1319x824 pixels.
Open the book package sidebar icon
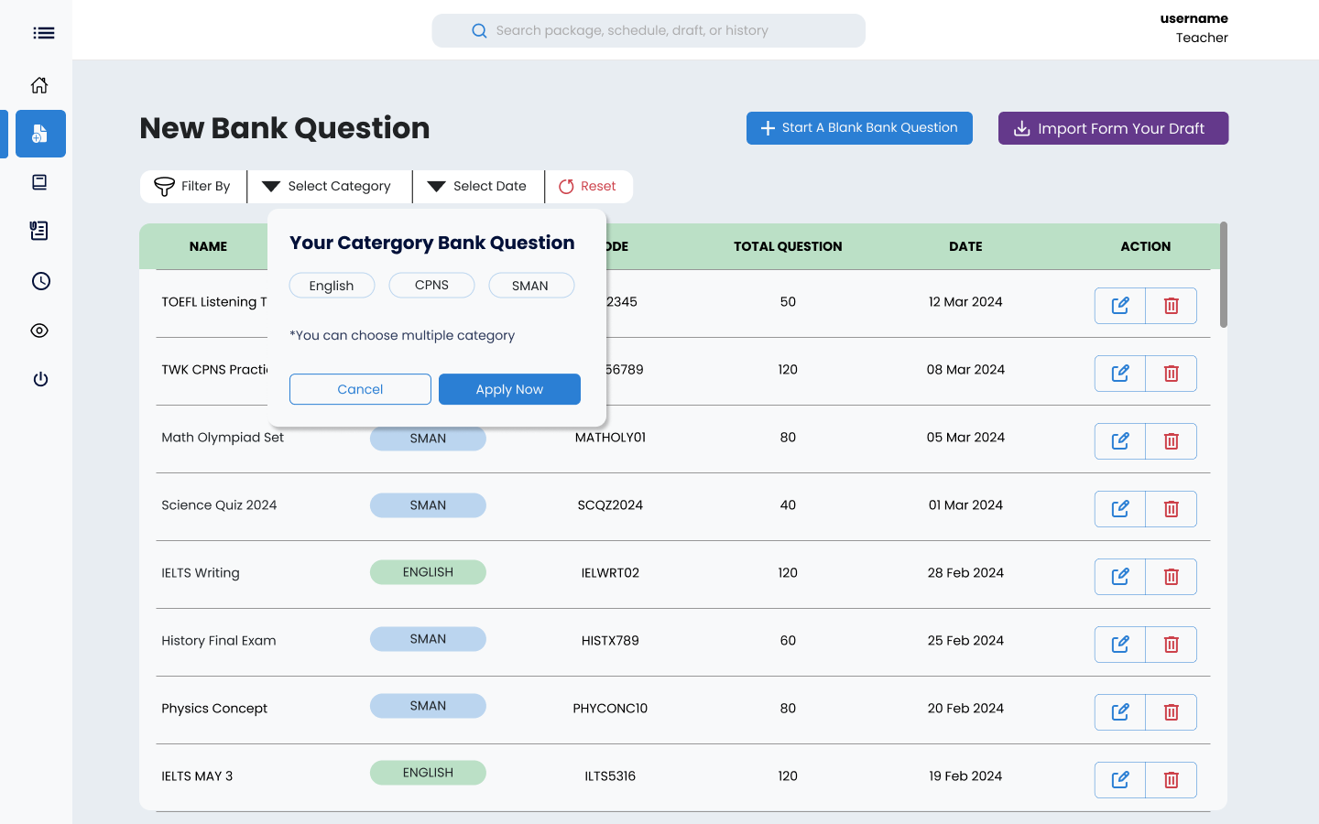point(39,182)
